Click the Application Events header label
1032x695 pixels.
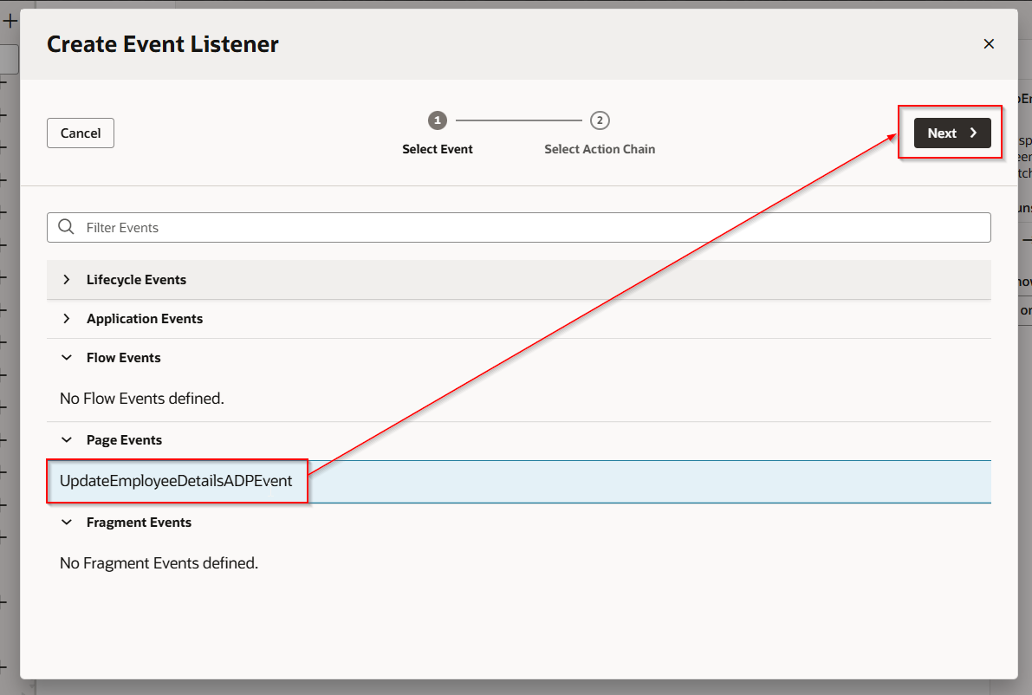(x=145, y=319)
